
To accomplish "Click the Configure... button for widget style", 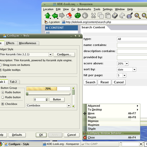I will tap(64, 54).
